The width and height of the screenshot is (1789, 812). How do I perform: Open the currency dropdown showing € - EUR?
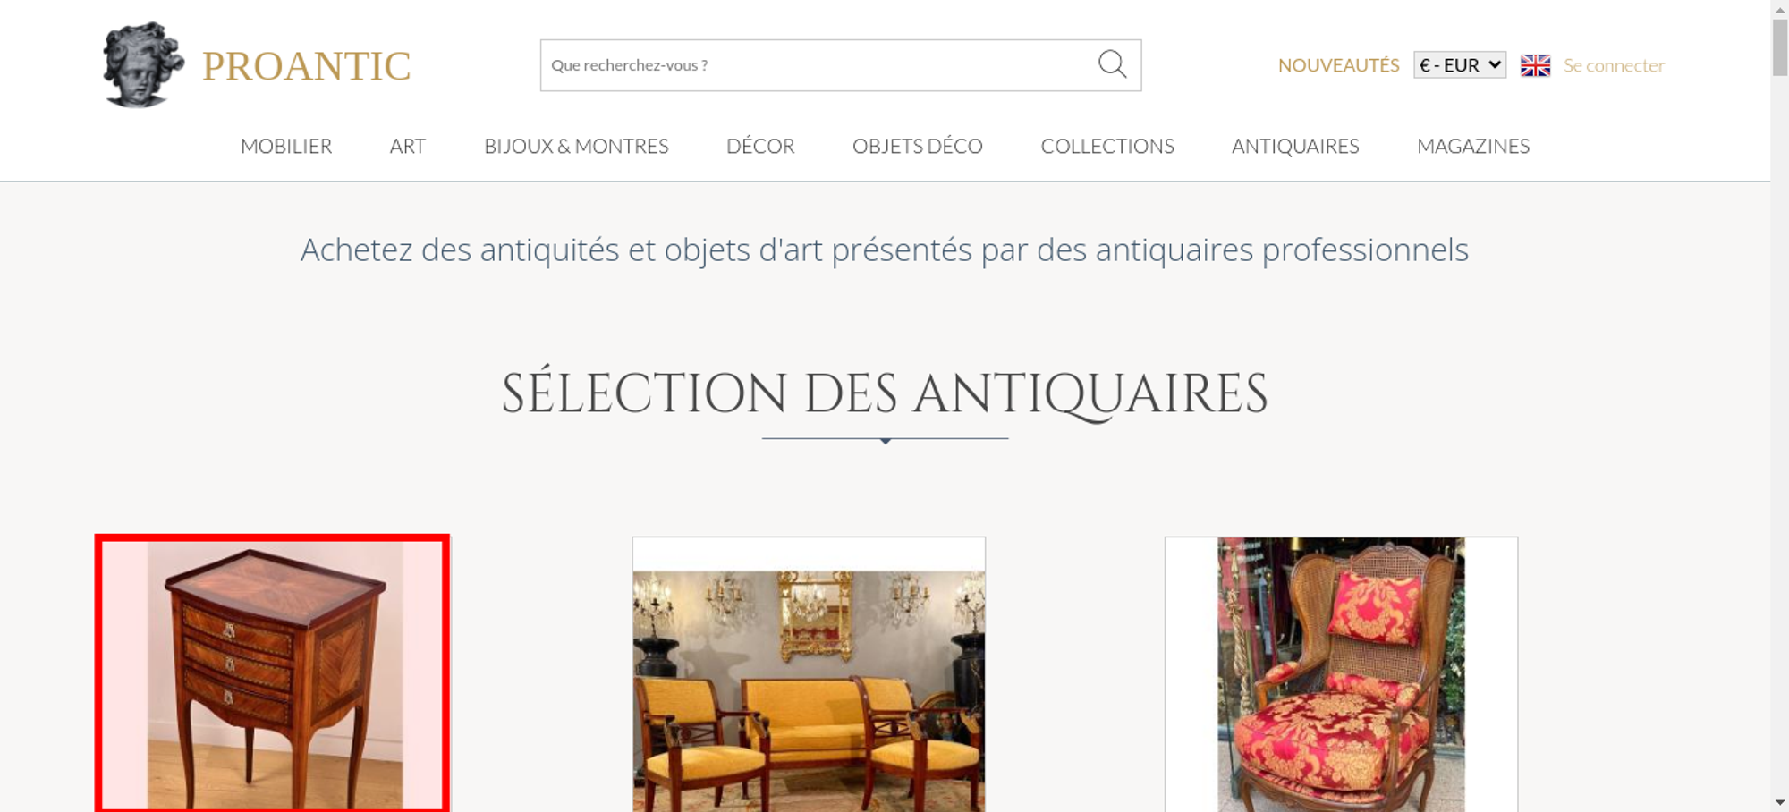pos(1460,65)
